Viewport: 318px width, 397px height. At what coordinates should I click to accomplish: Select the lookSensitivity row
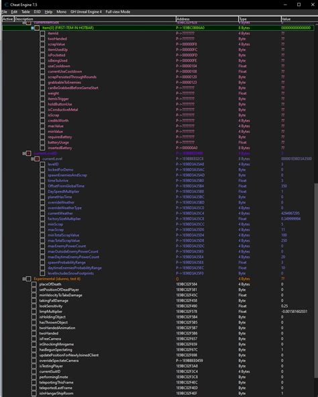(51, 306)
